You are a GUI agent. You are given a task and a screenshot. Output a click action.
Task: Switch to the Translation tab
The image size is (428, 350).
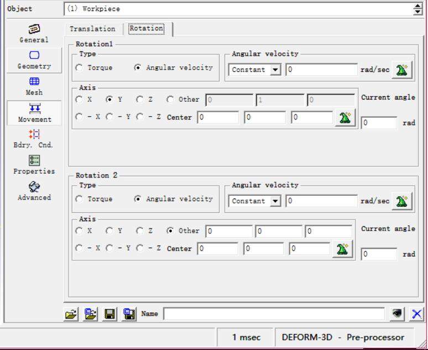92,29
